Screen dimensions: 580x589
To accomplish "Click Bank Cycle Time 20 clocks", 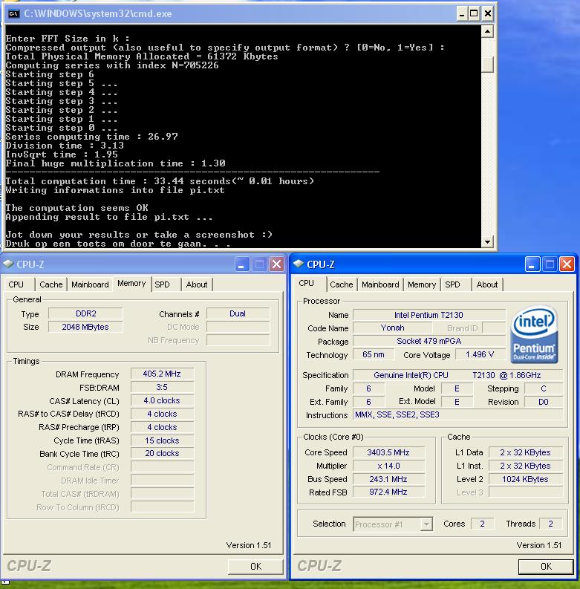I will (162, 453).
